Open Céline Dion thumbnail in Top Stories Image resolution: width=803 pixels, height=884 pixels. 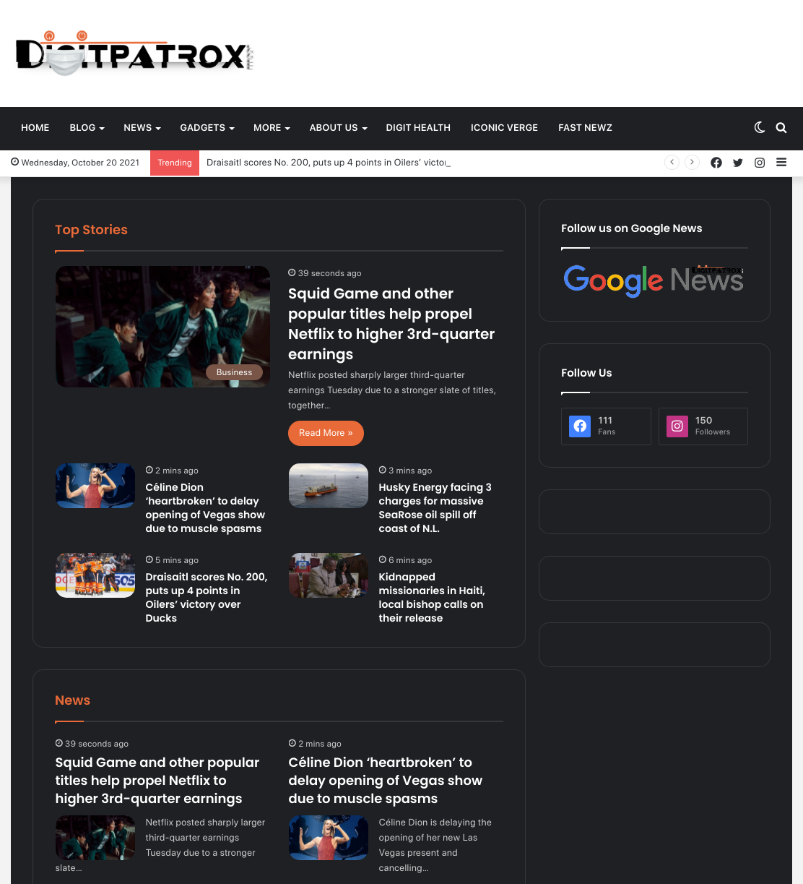[x=95, y=486]
